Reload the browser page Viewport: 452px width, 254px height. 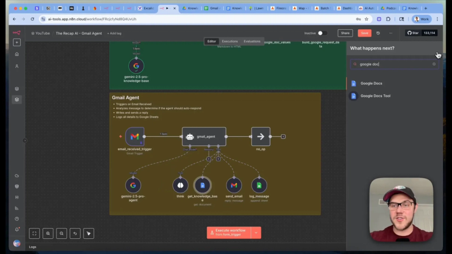coord(32,19)
